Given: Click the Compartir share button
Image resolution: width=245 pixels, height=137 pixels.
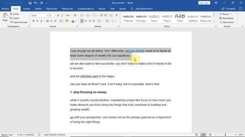Looking at the screenshot, I should [229, 9].
